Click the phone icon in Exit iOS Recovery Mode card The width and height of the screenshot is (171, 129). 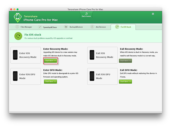tap(92, 55)
